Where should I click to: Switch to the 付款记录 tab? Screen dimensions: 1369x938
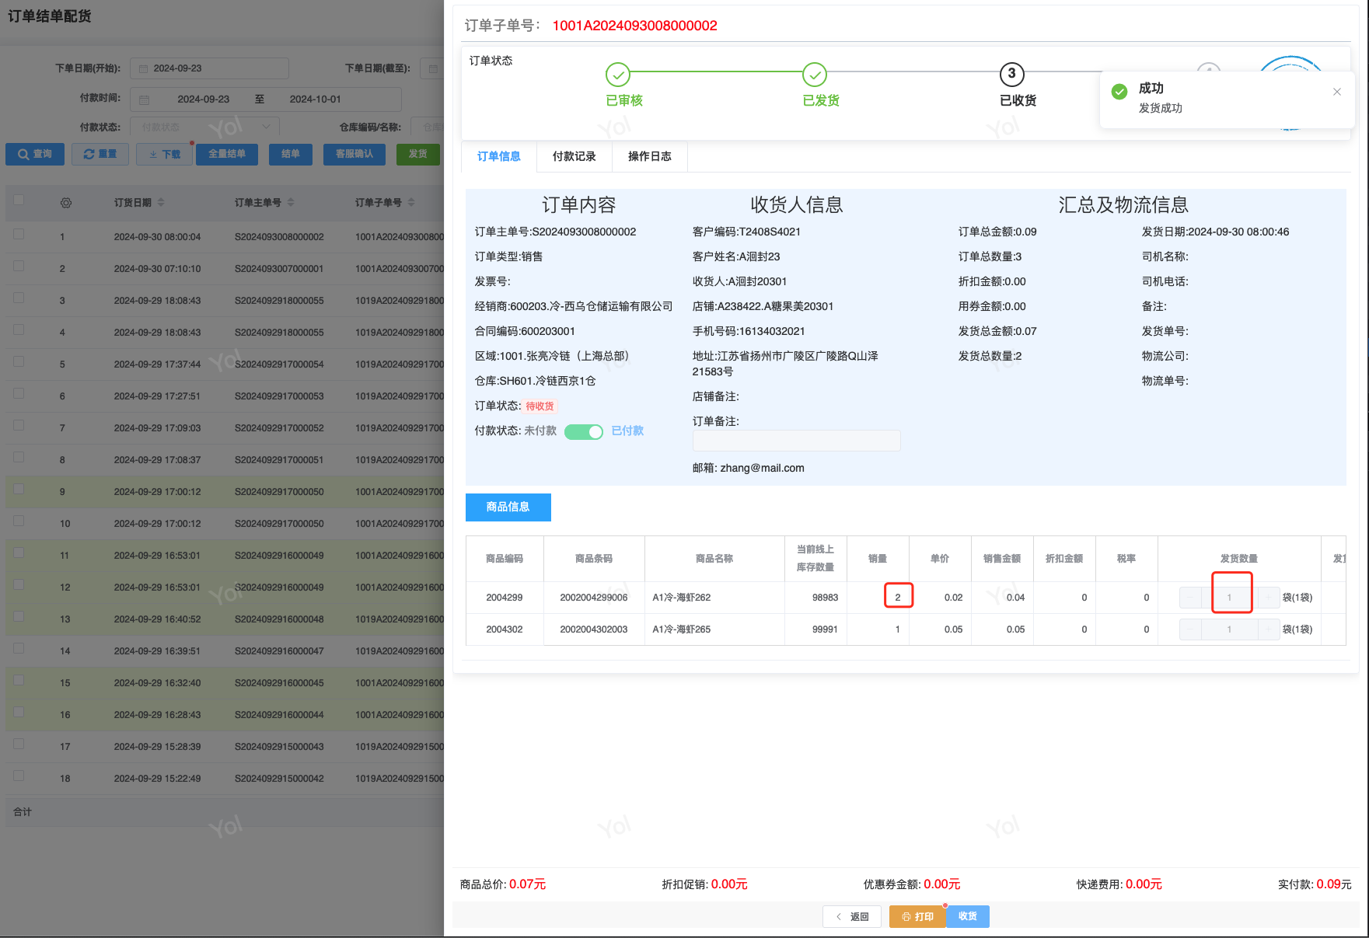(574, 156)
